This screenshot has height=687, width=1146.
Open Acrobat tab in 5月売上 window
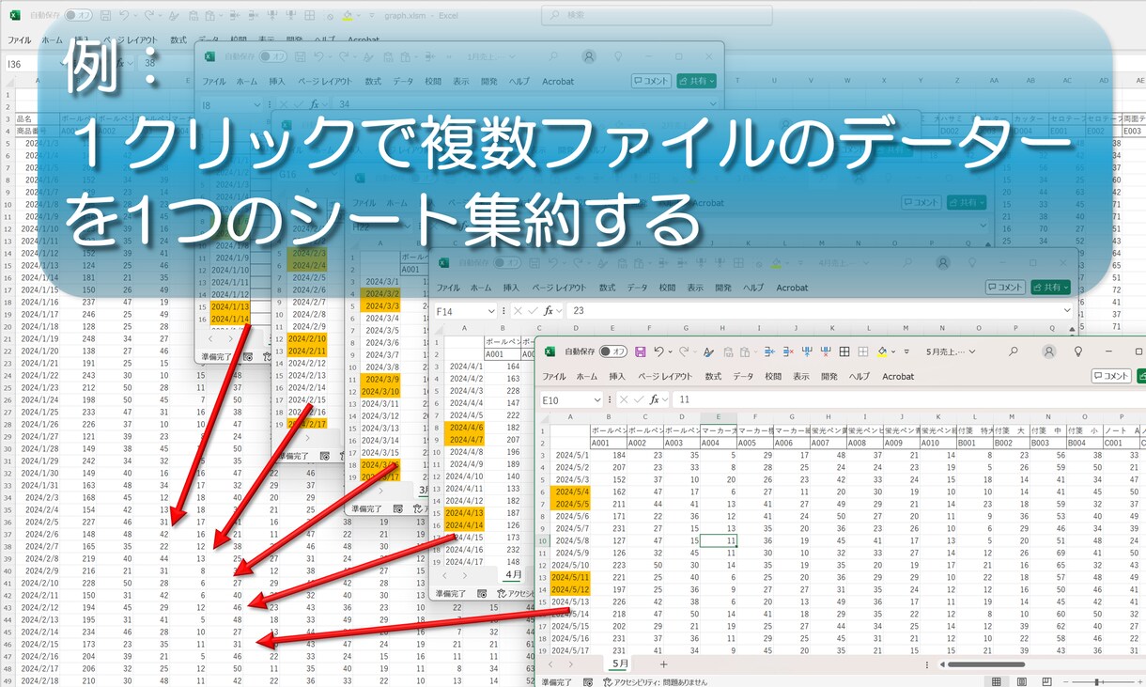[x=898, y=376]
